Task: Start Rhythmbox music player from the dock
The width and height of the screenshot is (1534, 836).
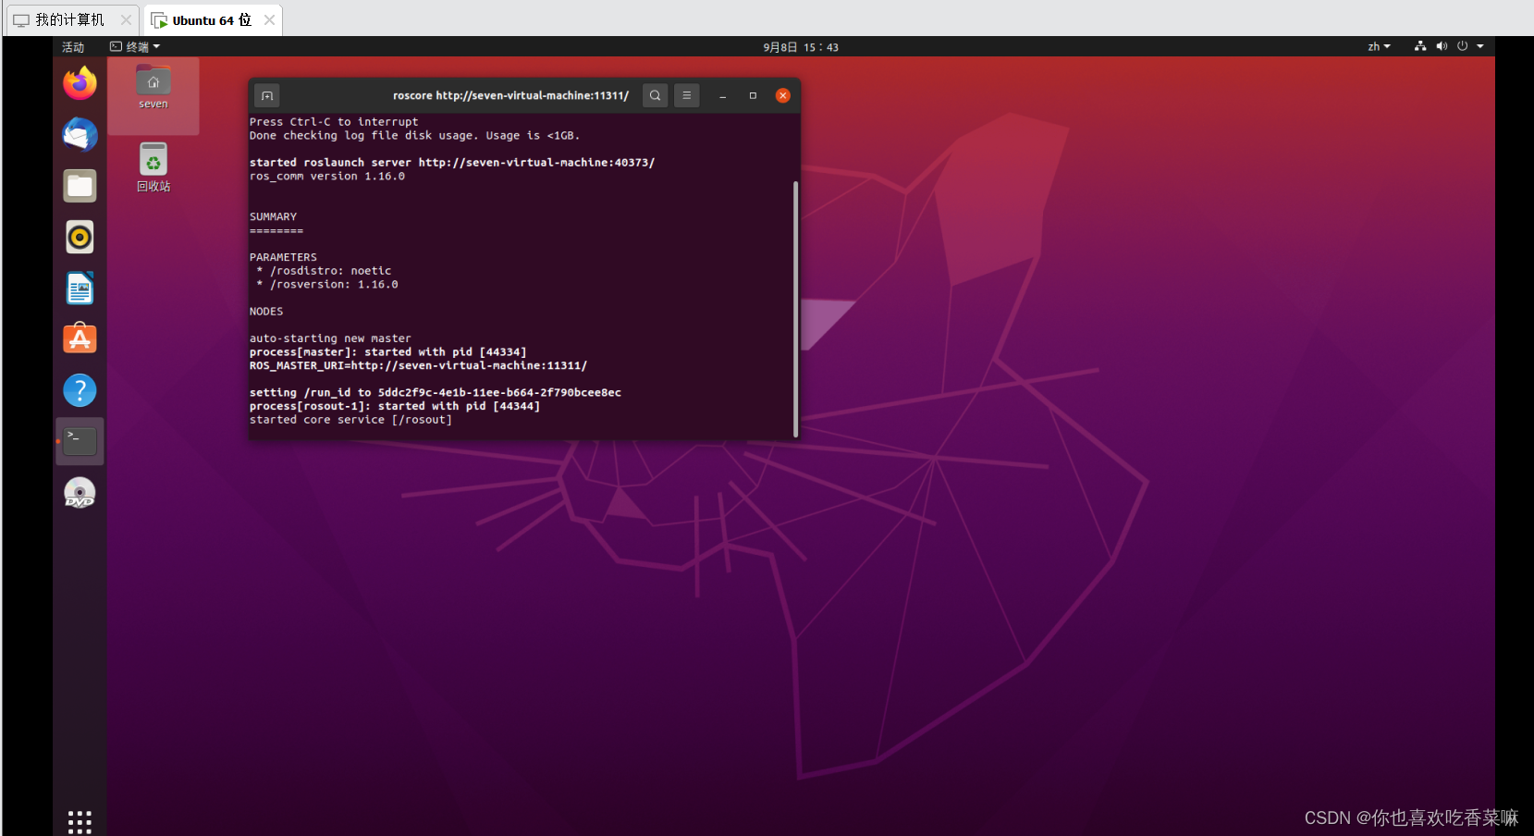Action: [x=80, y=237]
